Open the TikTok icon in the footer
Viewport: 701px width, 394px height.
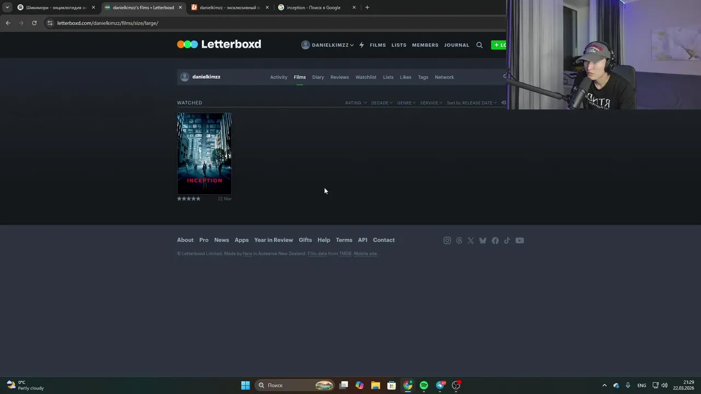pos(507,240)
